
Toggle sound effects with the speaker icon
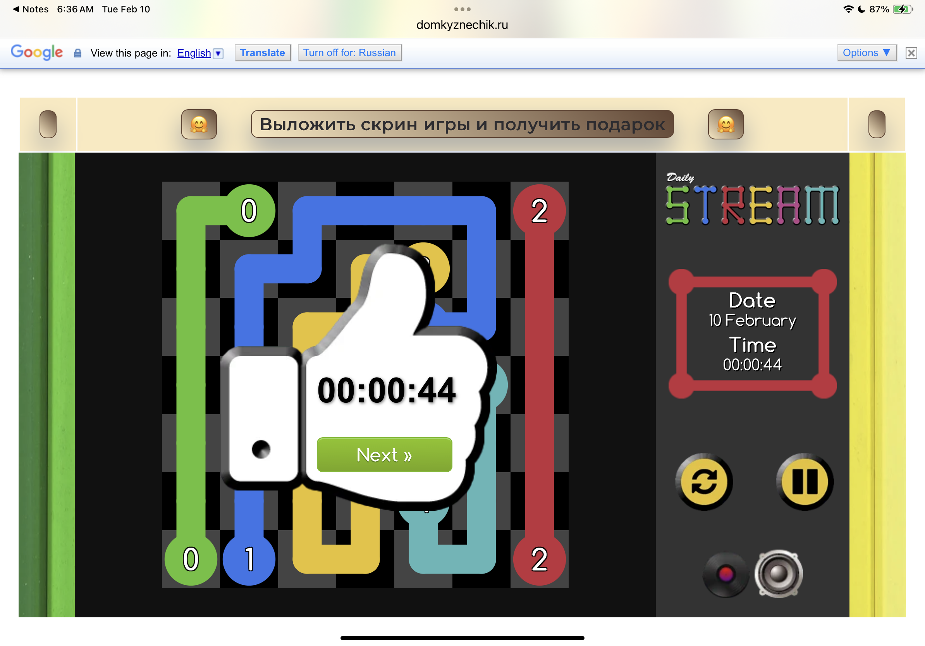[778, 574]
